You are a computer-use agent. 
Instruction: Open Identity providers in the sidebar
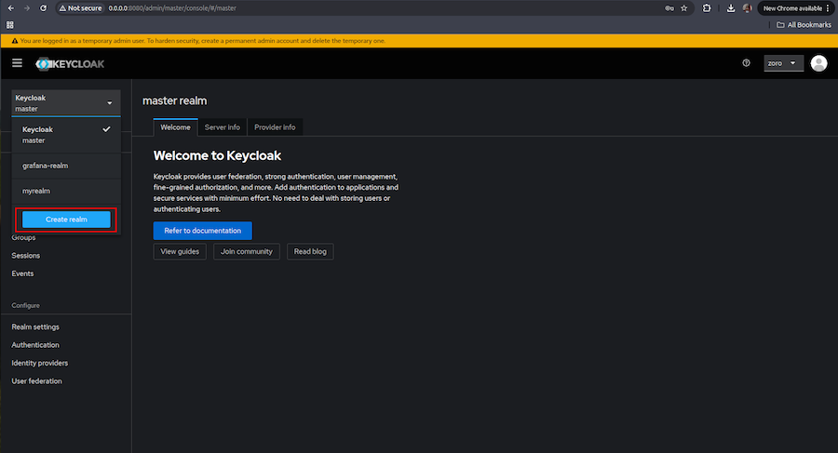point(39,364)
